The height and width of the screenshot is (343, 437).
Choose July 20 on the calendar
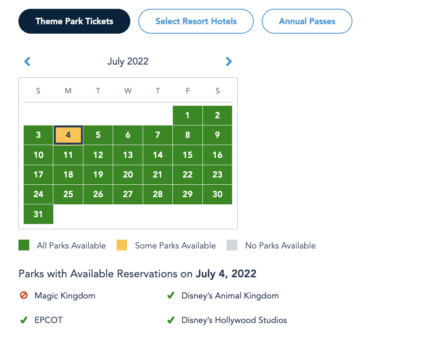pos(128,174)
